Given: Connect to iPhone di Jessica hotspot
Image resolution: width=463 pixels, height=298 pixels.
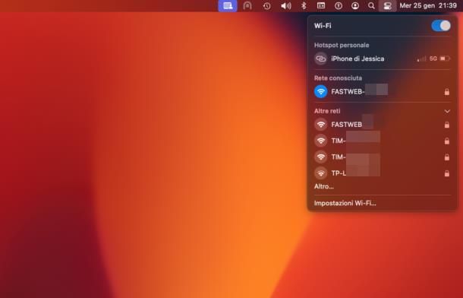Looking at the screenshot, I should pyautogui.click(x=383, y=59).
